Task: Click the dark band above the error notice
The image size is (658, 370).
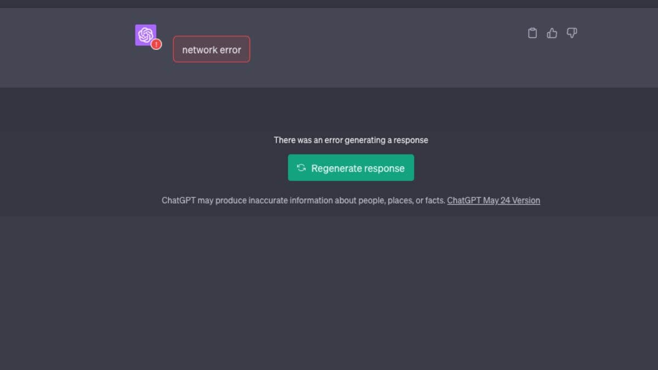Action: [x=329, y=109]
